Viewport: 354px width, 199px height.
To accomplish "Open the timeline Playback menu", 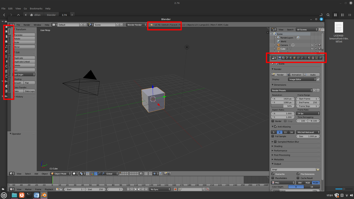I will [49, 189].
